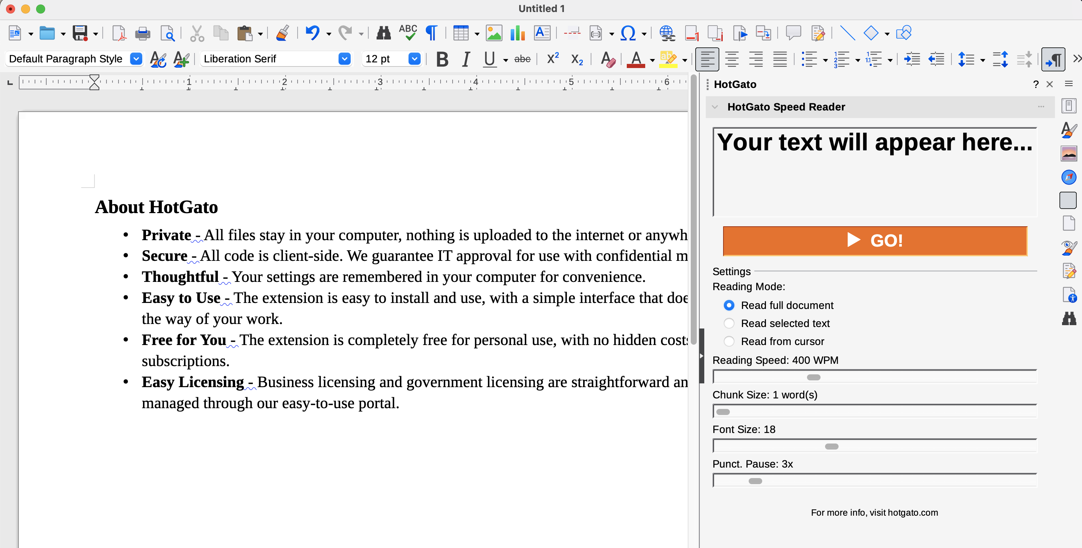Close the HotGato sidebar deck

click(1049, 84)
